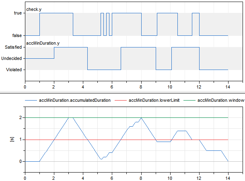
Task: Select the check.y signal label
Action: tap(34, 9)
